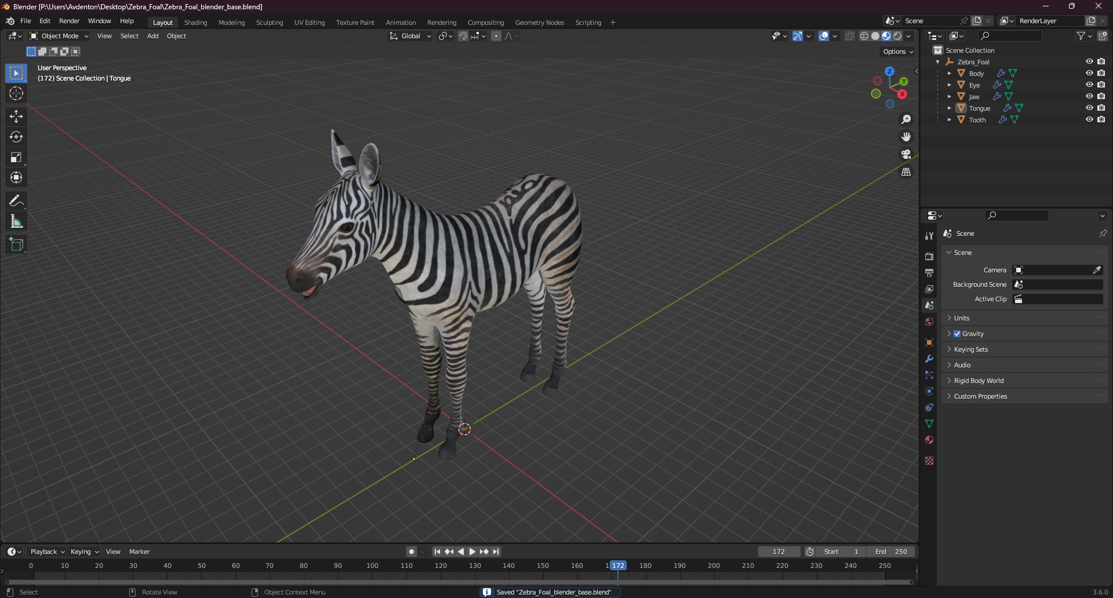This screenshot has height=598, width=1113.
Task: Open the Texture properties tab
Action: (x=929, y=461)
